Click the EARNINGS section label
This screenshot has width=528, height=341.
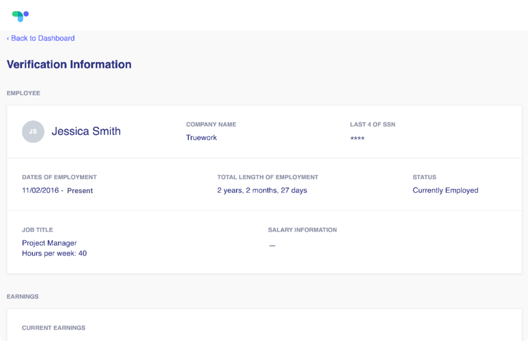click(23, 297)
